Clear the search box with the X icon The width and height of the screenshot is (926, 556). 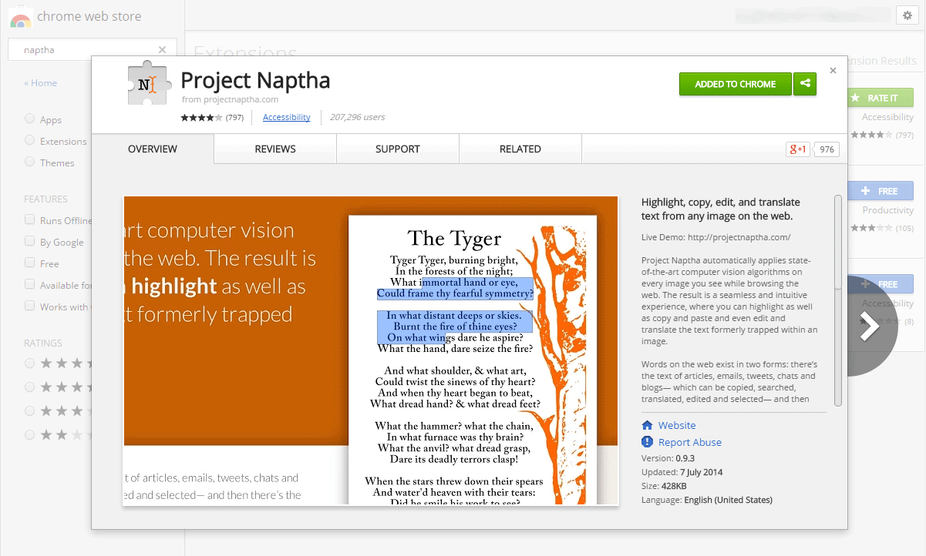pos(162,50)
